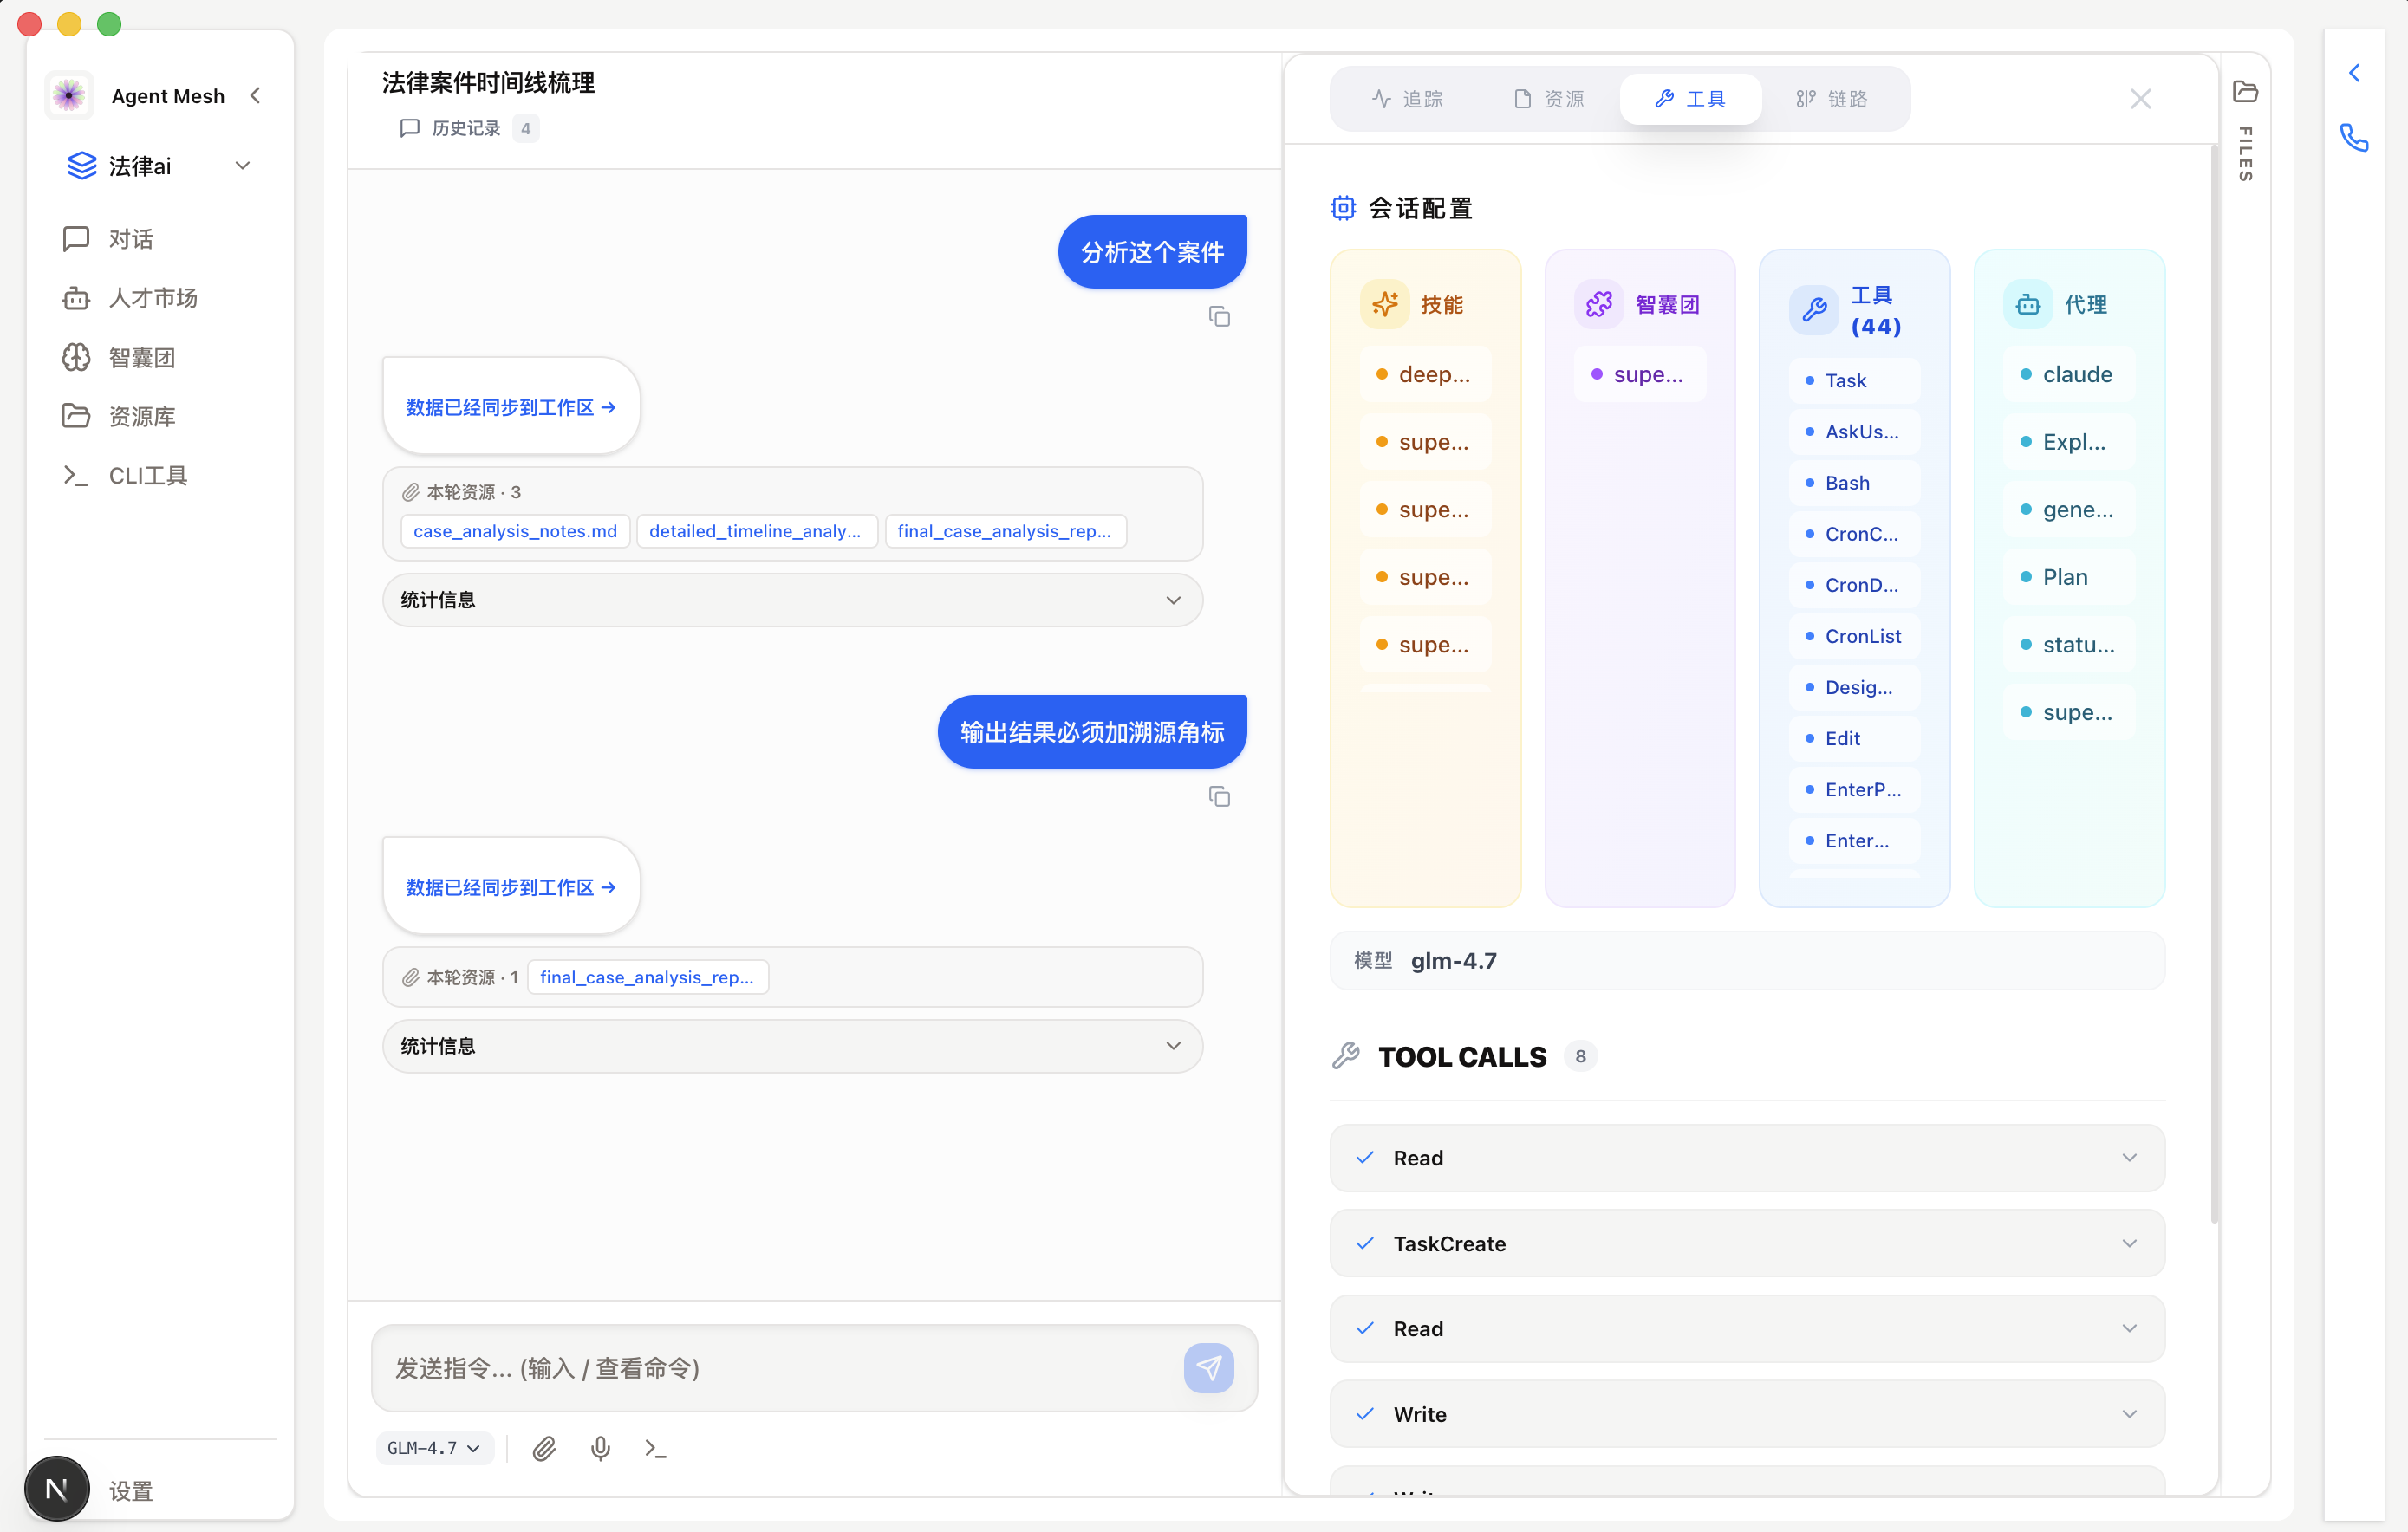Expand the Write tool call row

tap(1746, 1413)
